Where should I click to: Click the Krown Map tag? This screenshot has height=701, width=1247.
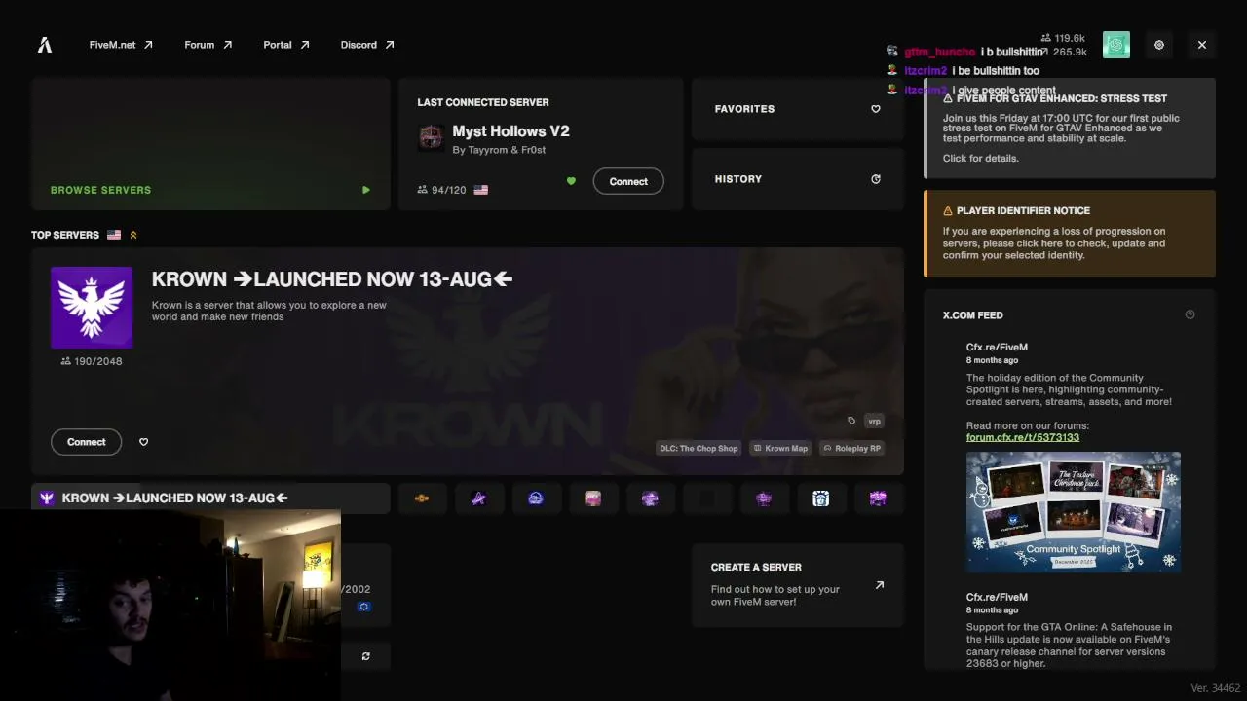coord(780,448)
